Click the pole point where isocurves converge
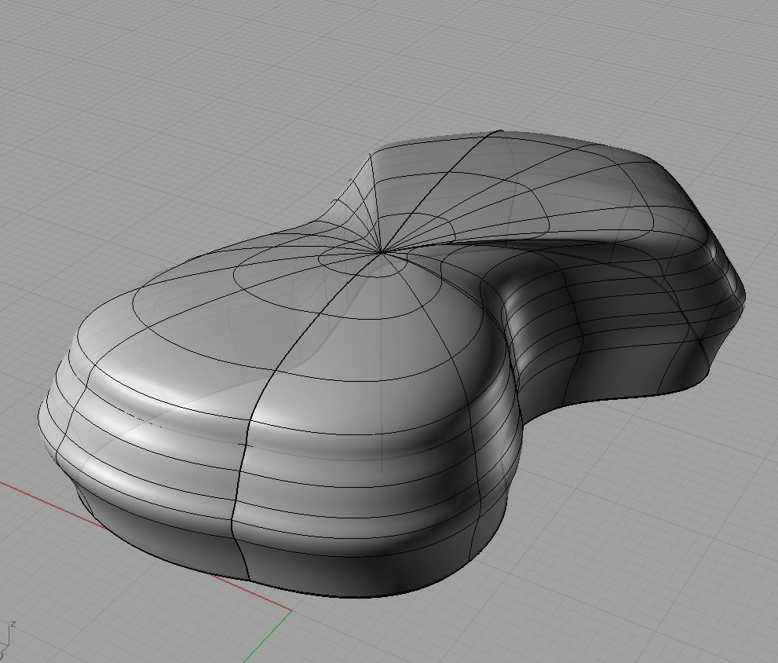The height and width of the screenshot is (663, 778). pos(382,252)
